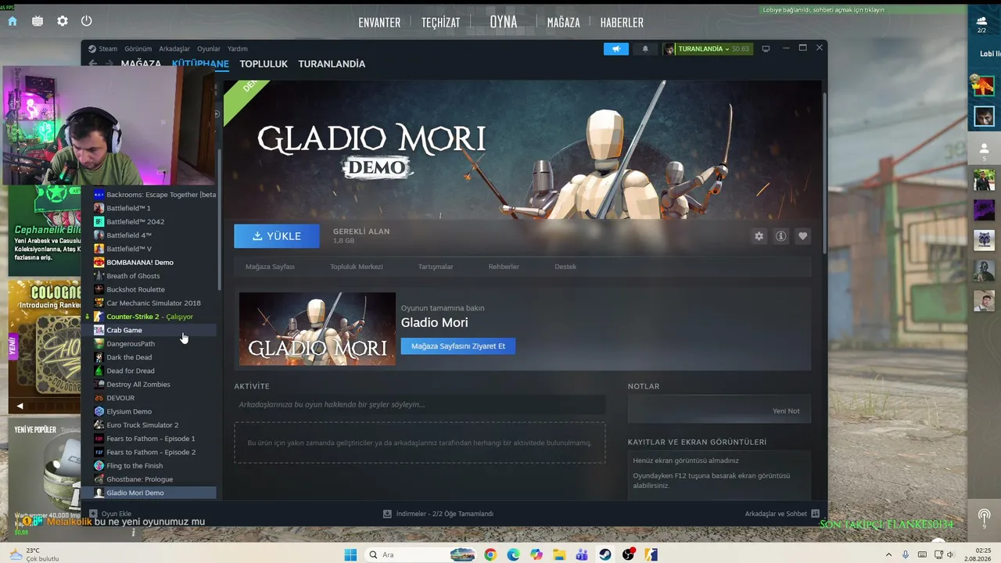Image resolution: width=1001 pixels, height=563 pixels.
Task: Select the Steam back navigation arrow
Action: click(93, 64)
